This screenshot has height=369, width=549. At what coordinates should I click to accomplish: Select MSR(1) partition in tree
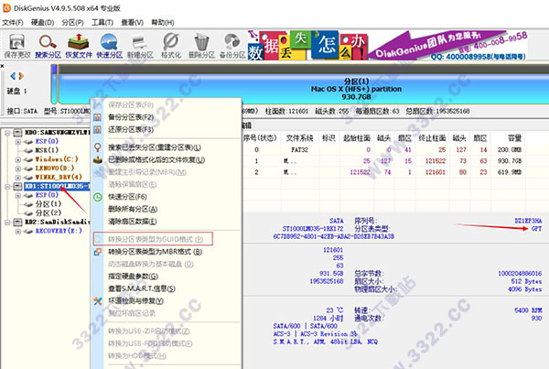click(x=47, y=150)
